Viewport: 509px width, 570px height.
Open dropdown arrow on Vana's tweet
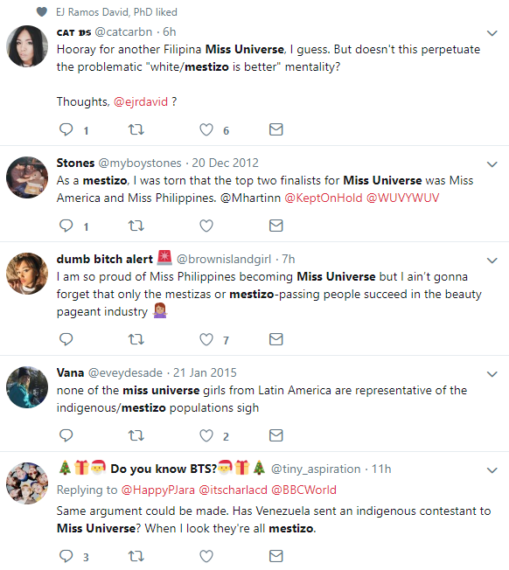coord(492,373)
